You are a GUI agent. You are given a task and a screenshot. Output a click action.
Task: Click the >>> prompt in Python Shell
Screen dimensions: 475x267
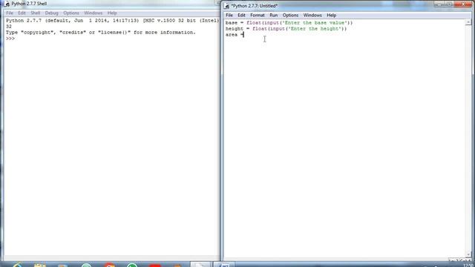click(x=10, y=39)
